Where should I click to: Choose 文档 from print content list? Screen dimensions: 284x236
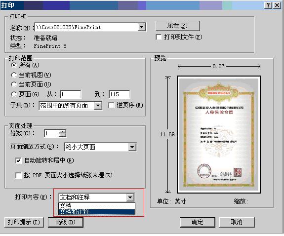click(97, 205)
